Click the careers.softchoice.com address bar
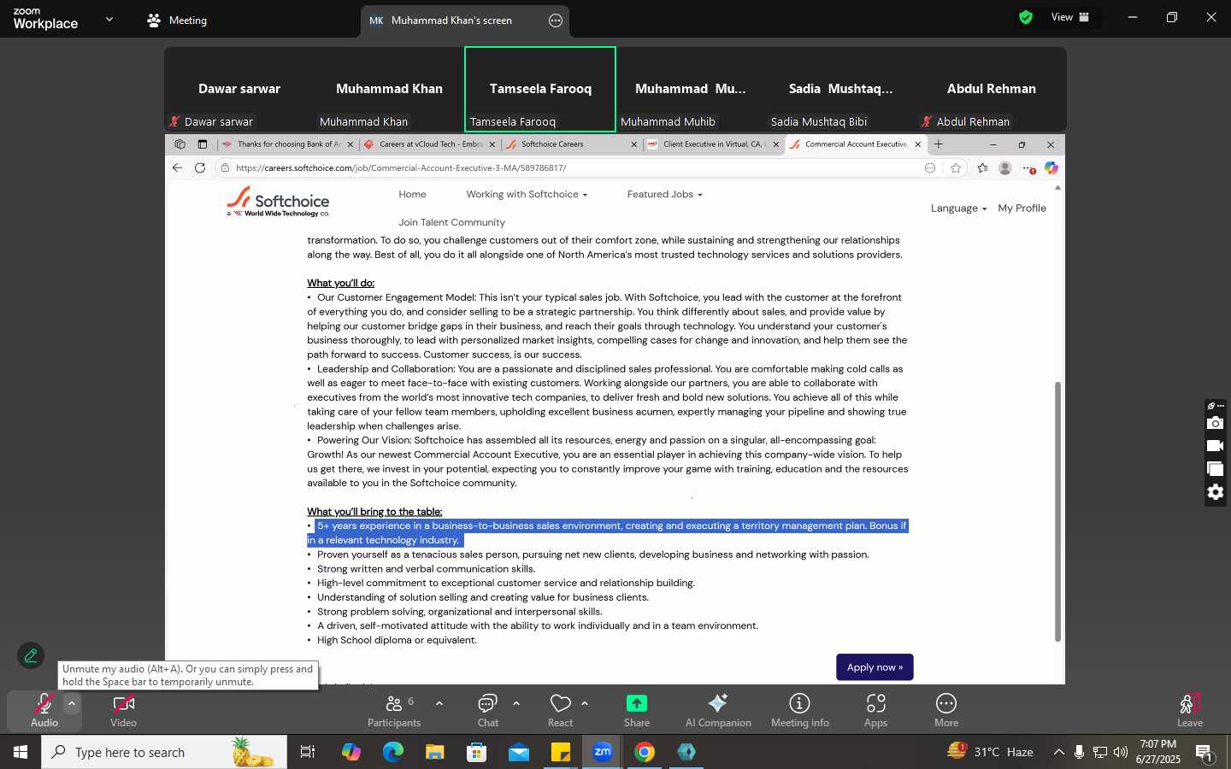 coord(568,168)
